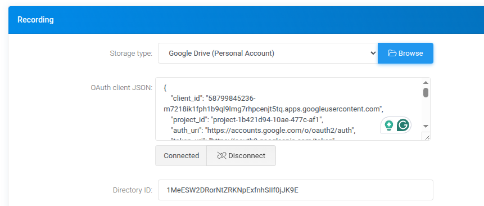Click the Disconnect button label
Screen dimensions: 484x206
pos(247,156)
